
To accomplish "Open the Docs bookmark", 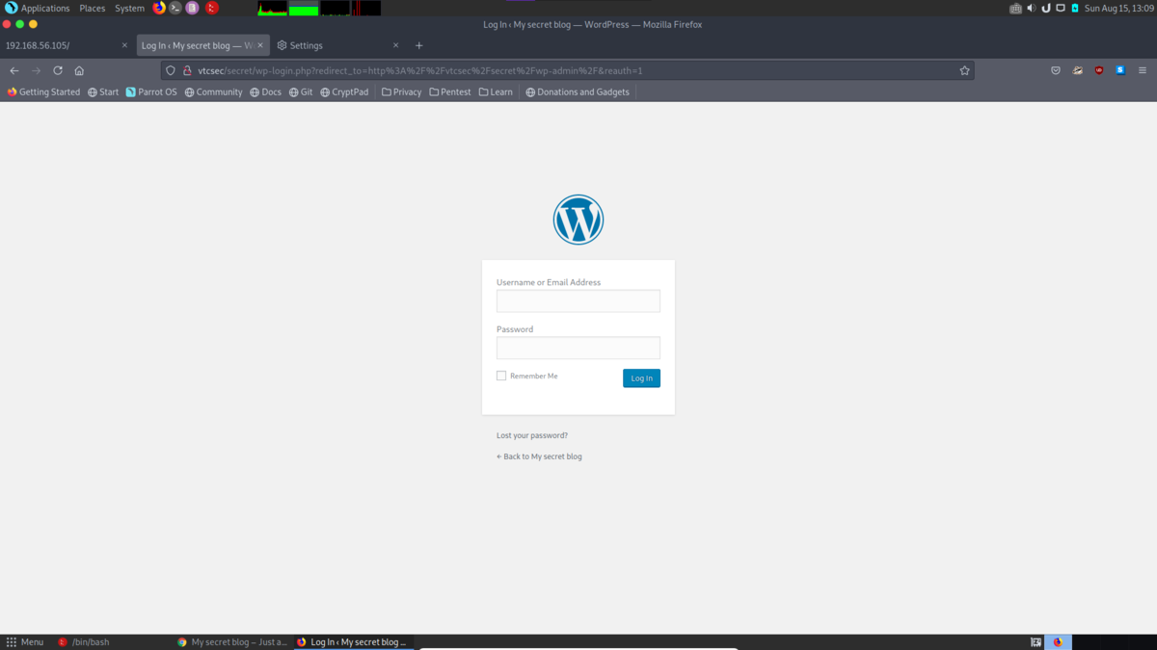I will (265, 92).
